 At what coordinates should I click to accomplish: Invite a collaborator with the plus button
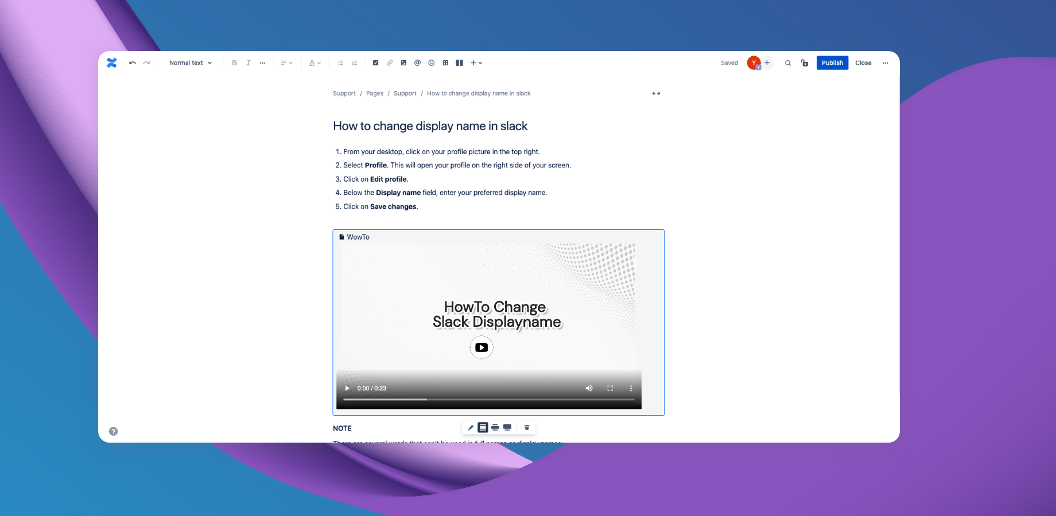767,63
